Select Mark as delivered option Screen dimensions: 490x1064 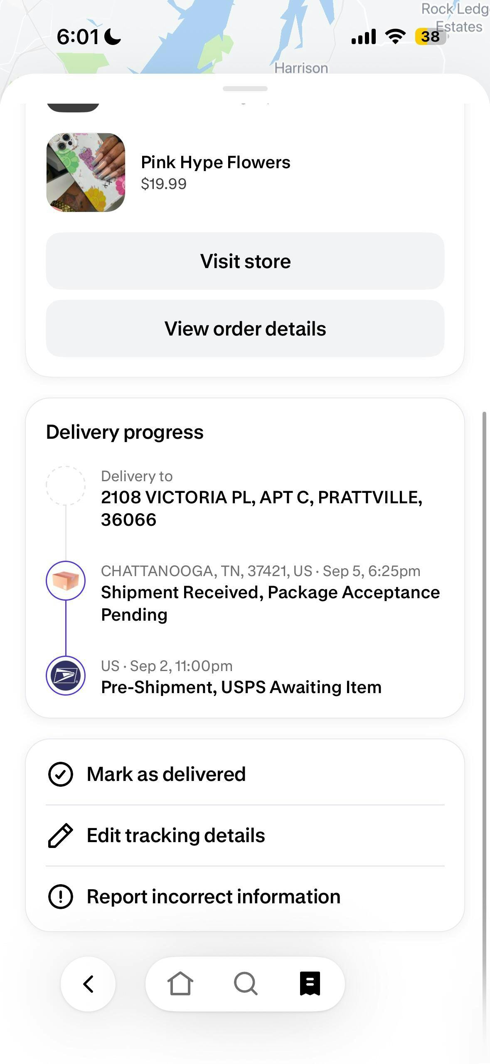166,774
